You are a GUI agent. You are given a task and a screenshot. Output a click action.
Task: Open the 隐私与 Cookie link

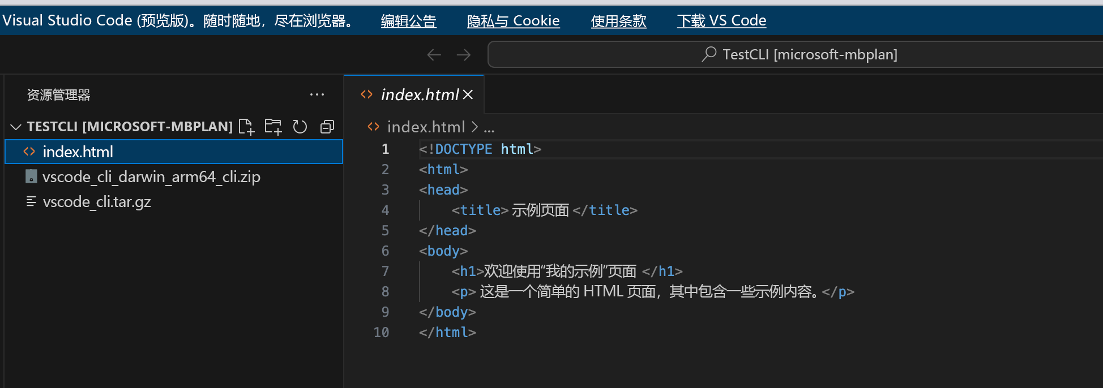pyautogui.click(x=513, y=21)
